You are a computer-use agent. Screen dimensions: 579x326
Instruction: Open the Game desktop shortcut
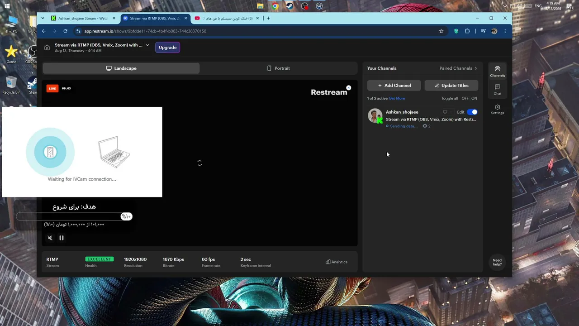[11, 54]
